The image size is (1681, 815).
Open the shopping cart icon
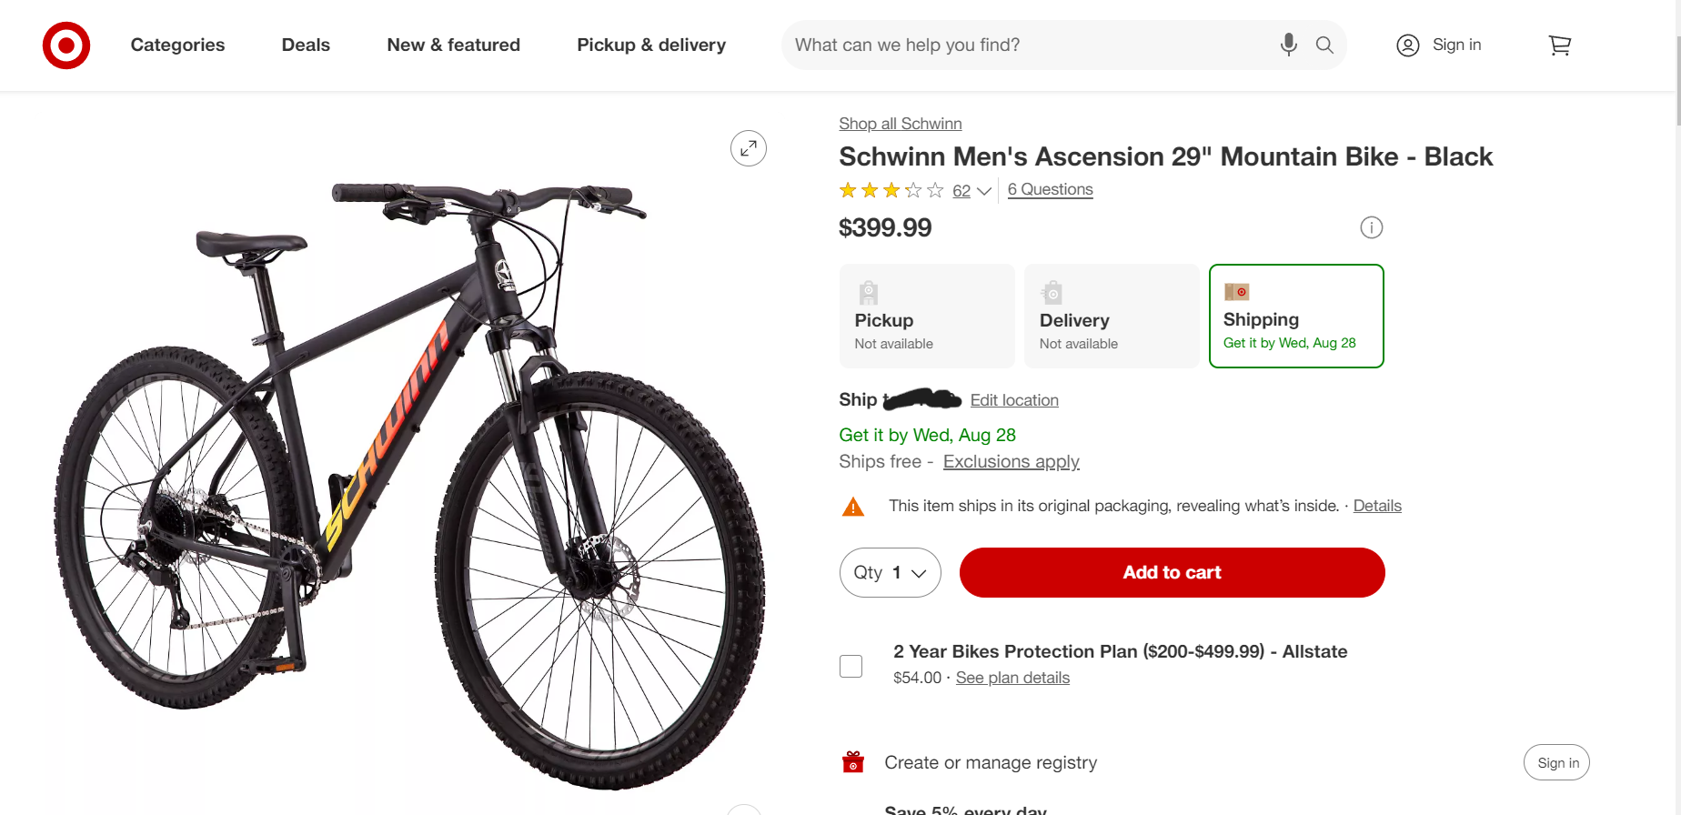[1559, 45]
